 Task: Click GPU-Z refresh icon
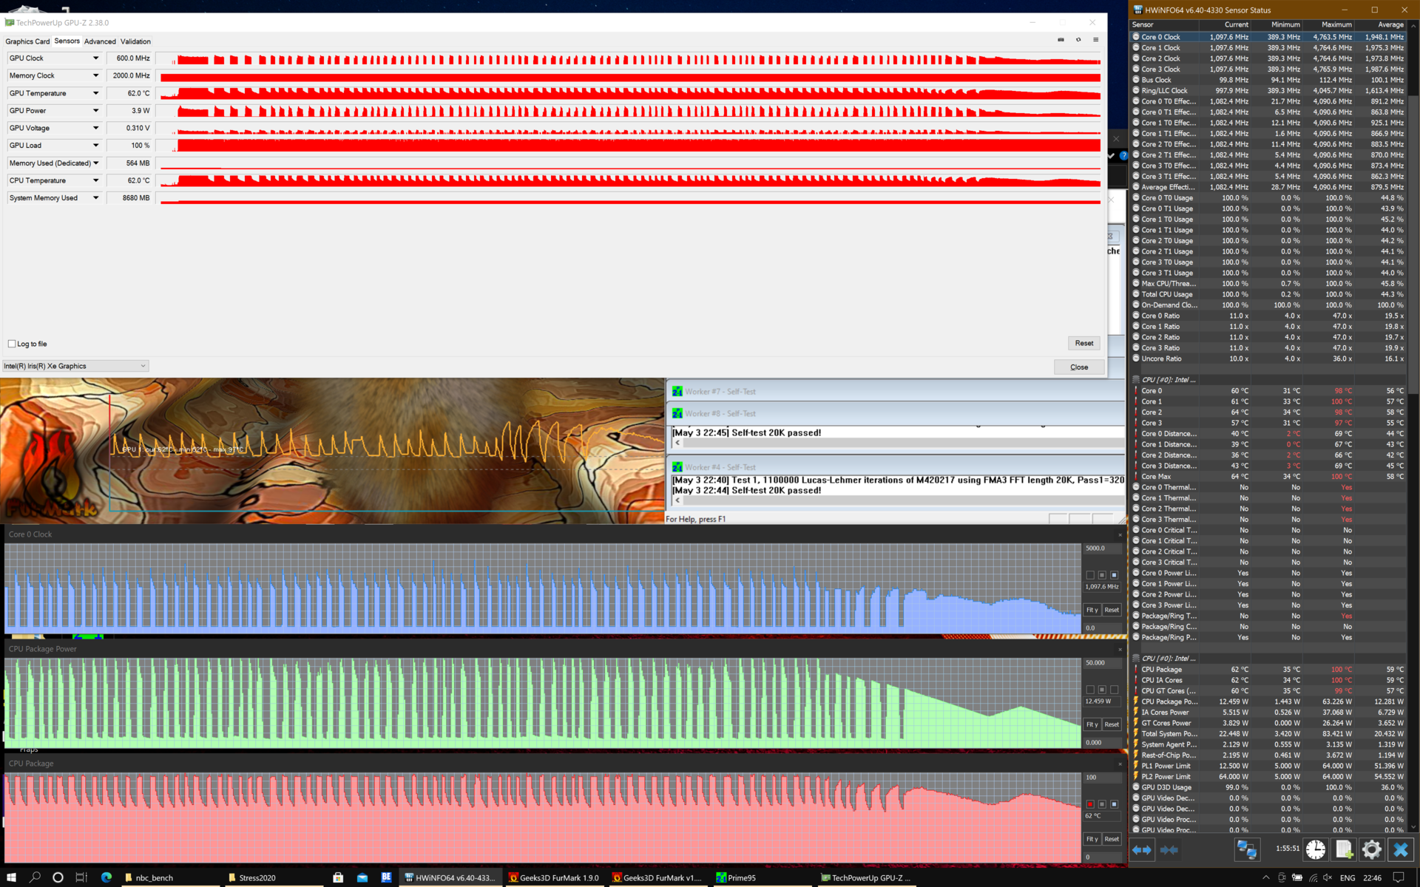1078,40
